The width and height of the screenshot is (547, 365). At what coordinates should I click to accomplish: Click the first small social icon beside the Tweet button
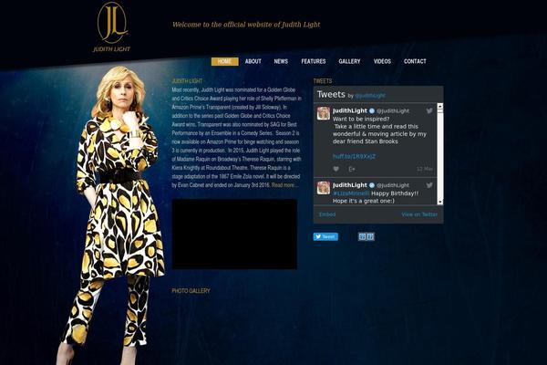pos(362,237)
